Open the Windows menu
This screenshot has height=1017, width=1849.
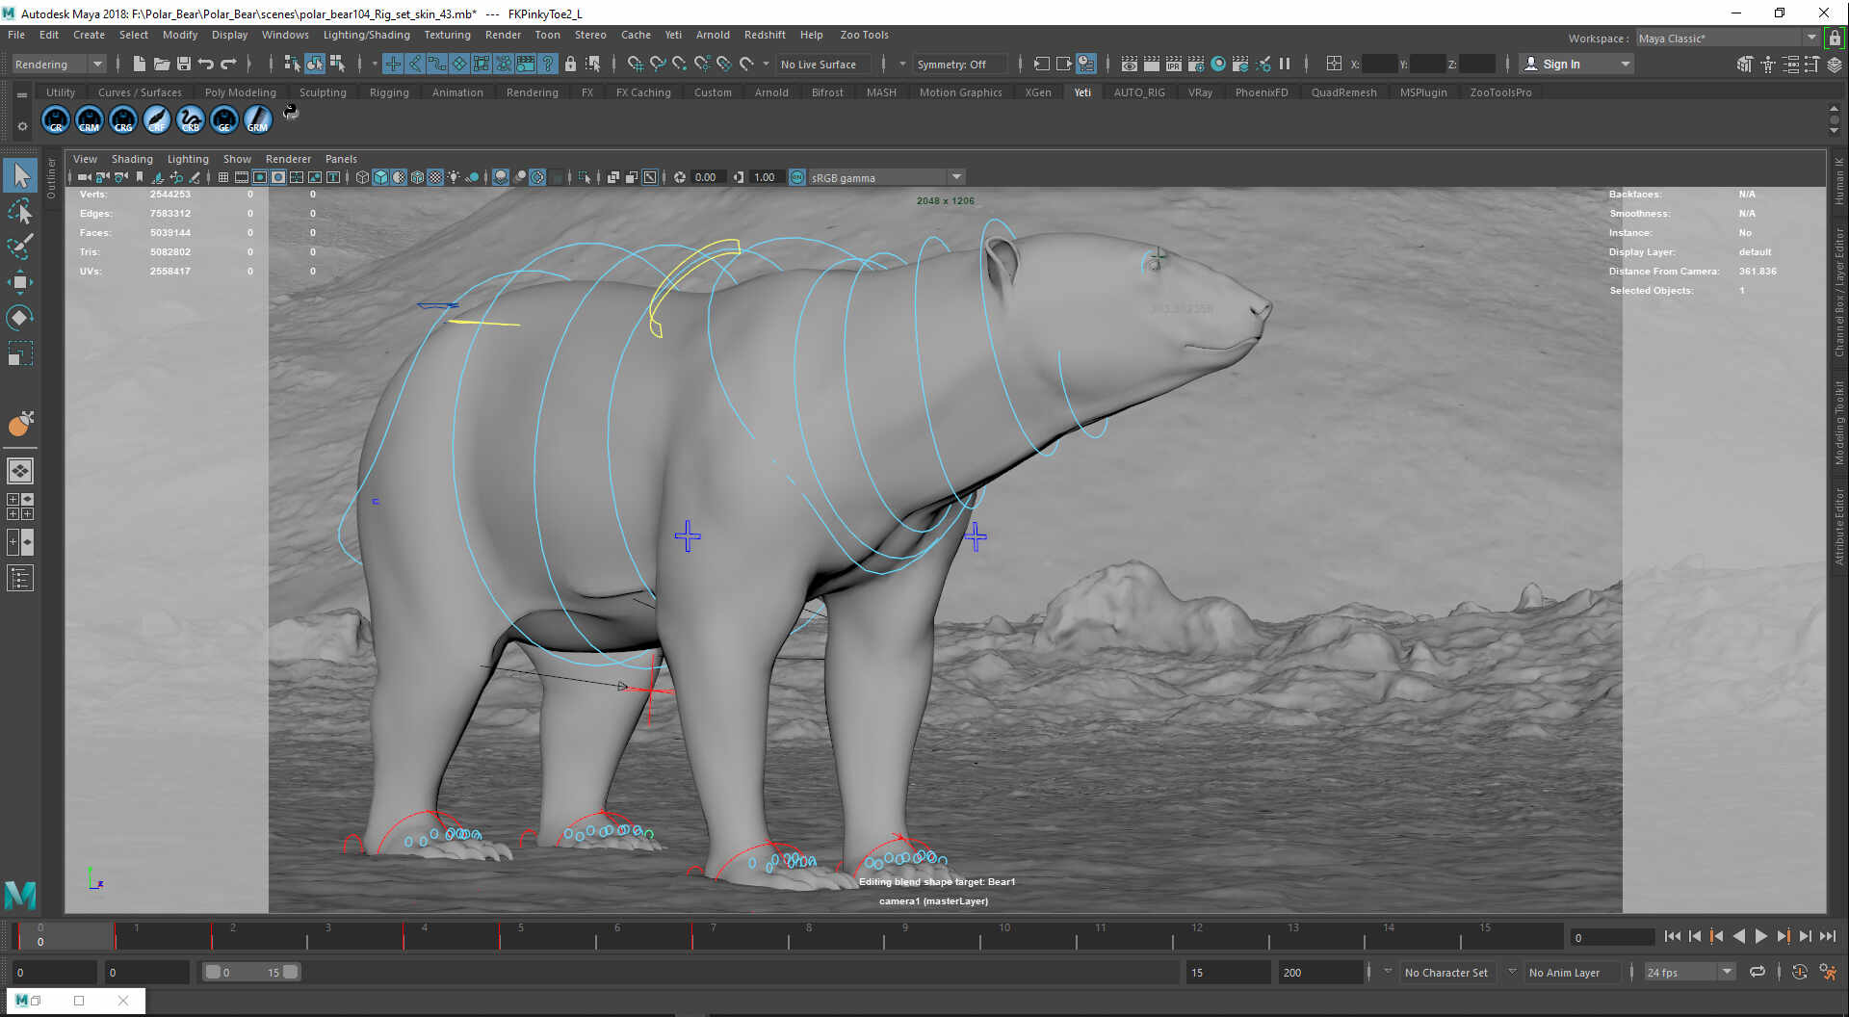285,35
